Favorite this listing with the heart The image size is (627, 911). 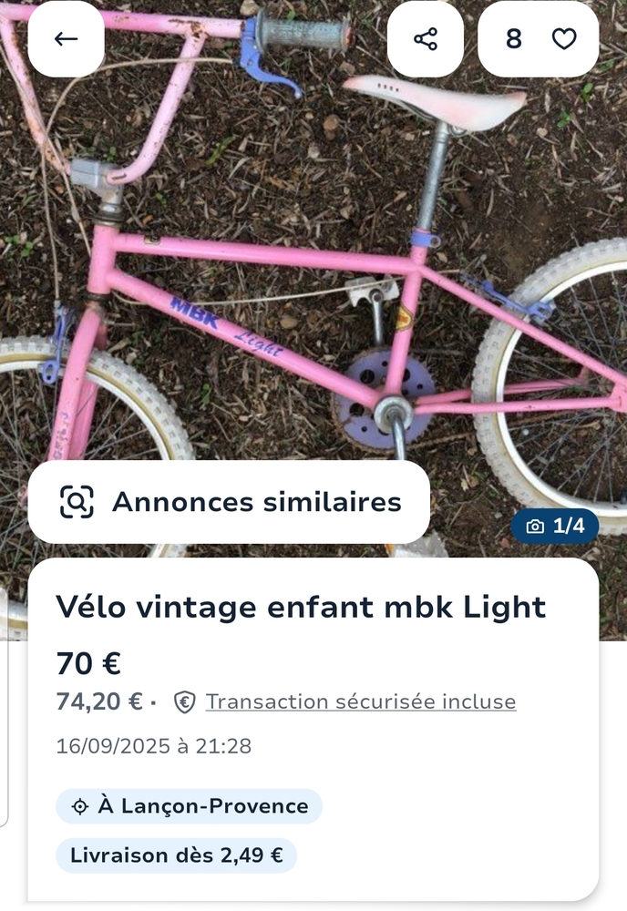[x=565, y=39]
